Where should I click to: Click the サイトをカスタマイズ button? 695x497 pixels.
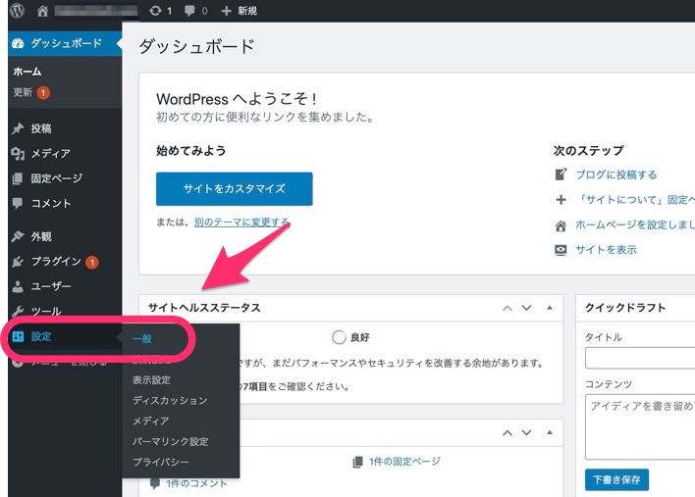[234, 189]
